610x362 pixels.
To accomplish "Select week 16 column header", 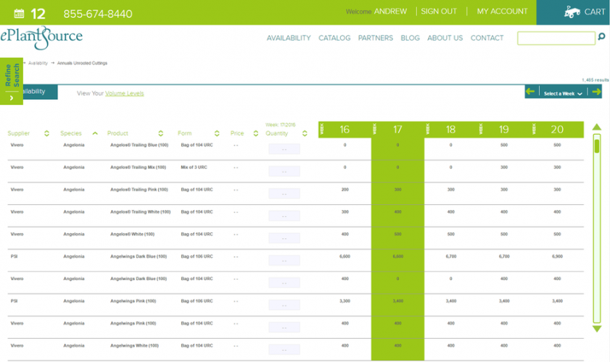I will [x=345, y=130].
